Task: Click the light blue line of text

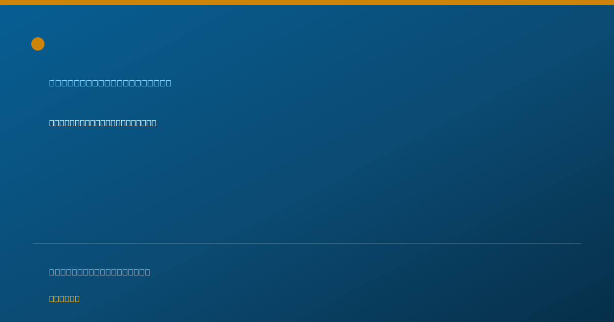Action: [x=110, y=83]
